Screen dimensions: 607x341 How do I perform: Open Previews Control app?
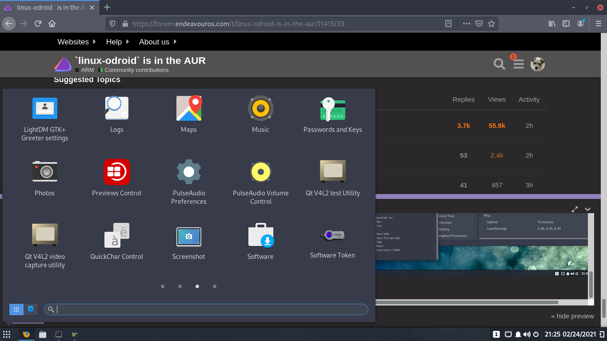pos(117,178)
